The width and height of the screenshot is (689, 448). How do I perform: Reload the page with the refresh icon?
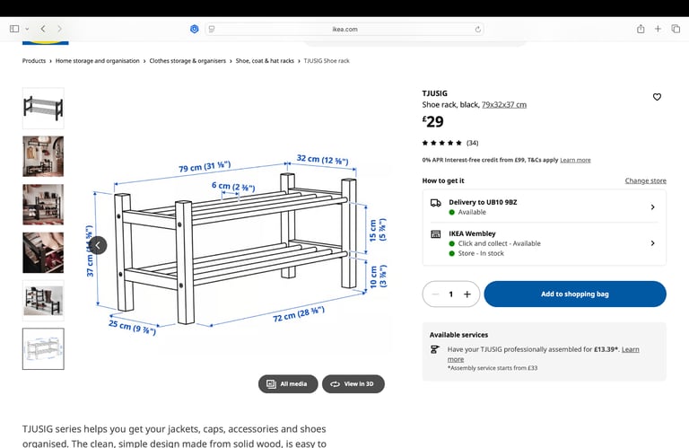(x=477, y=30)
